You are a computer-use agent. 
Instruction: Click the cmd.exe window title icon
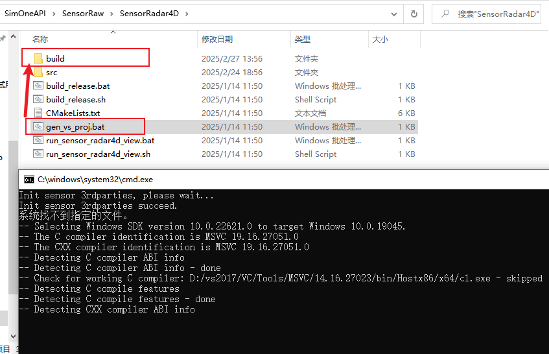29,180
